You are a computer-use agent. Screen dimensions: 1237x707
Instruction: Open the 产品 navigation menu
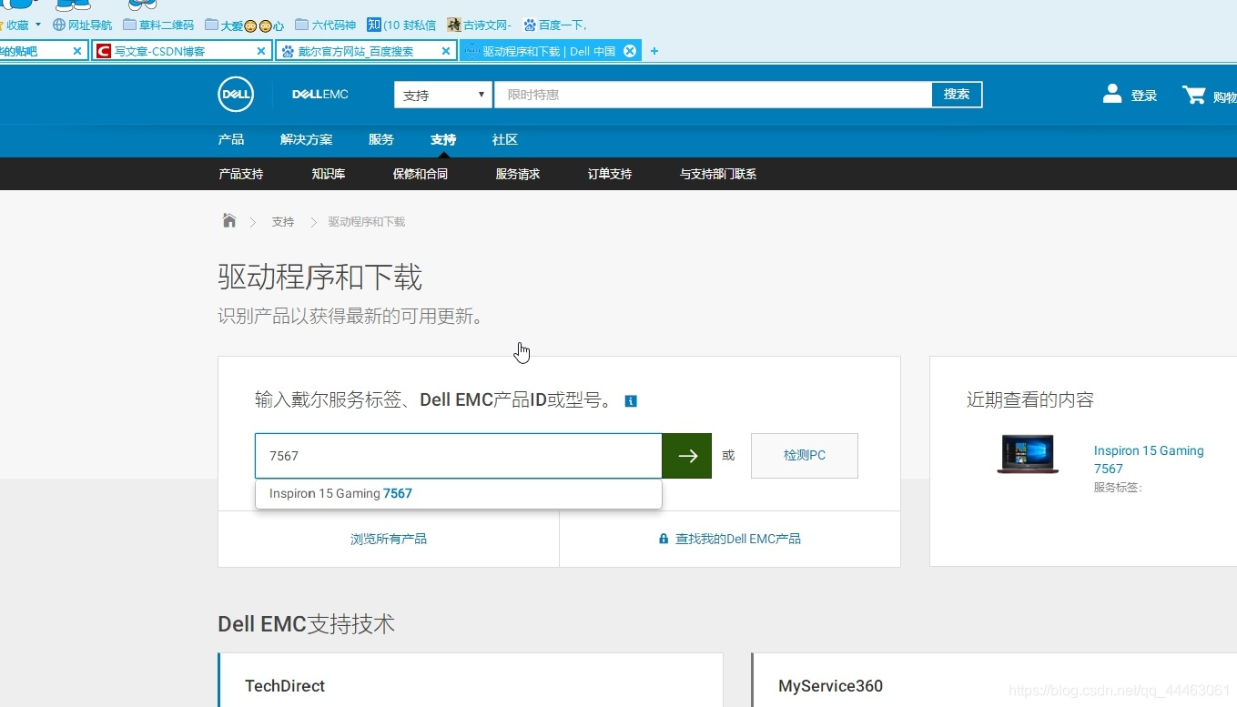231,139
